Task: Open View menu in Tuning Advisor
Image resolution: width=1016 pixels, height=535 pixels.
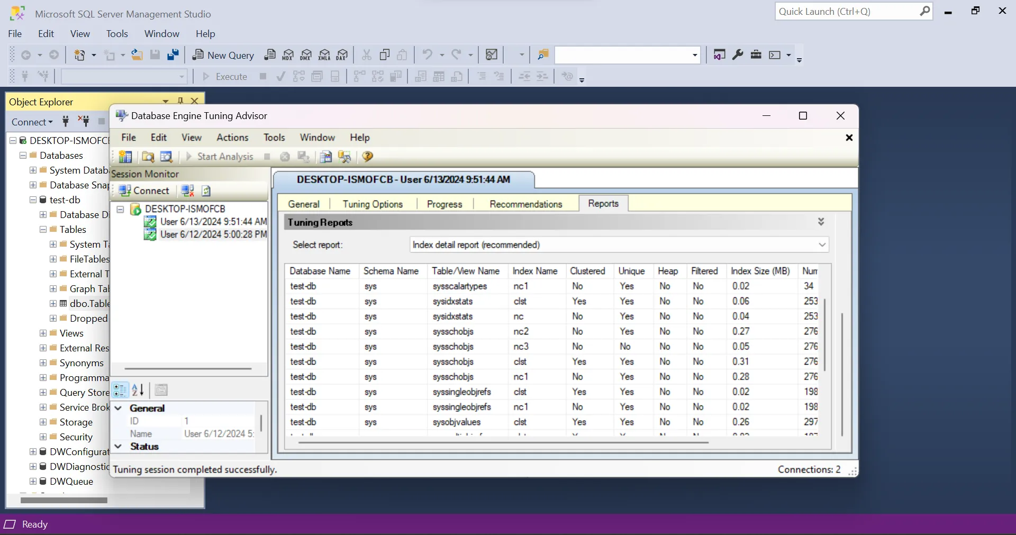Action: tap(192, 138)
